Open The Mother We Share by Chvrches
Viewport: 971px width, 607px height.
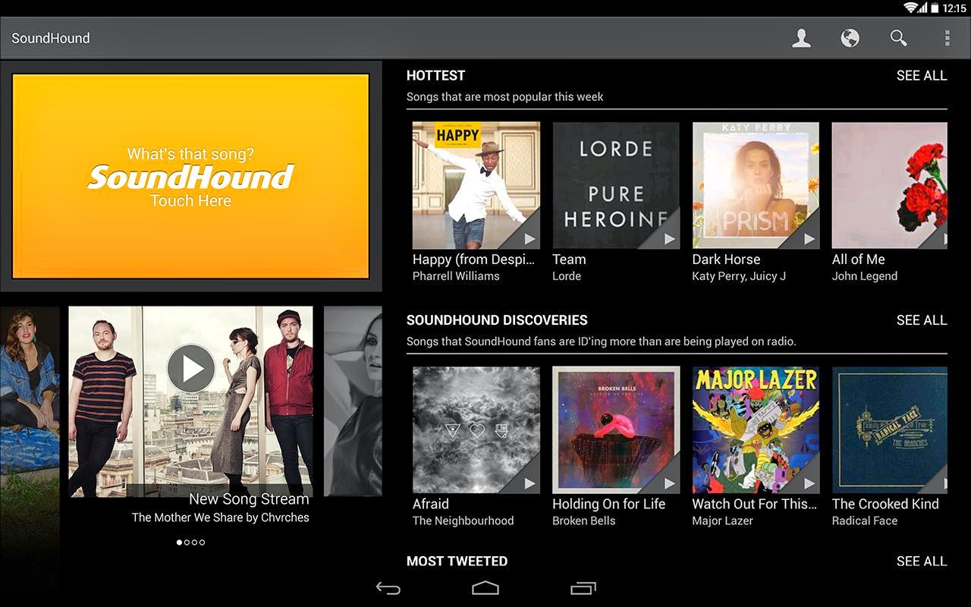coord(221,517)
